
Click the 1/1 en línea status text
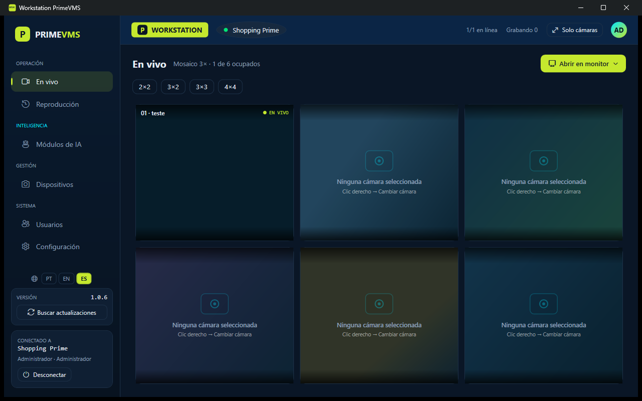pos(482,30)
